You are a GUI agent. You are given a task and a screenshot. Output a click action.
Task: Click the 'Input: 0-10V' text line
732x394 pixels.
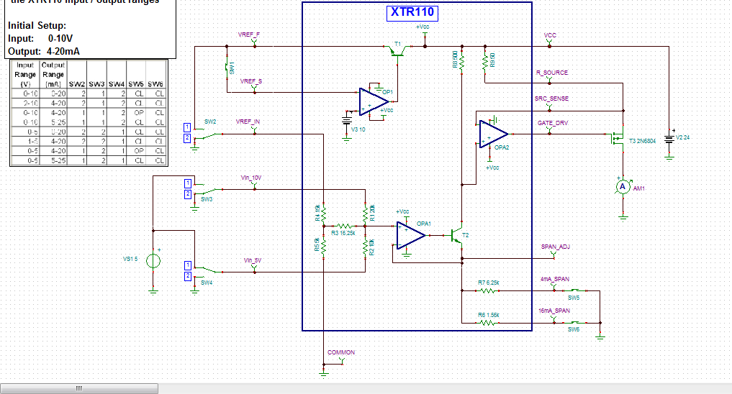40,39
